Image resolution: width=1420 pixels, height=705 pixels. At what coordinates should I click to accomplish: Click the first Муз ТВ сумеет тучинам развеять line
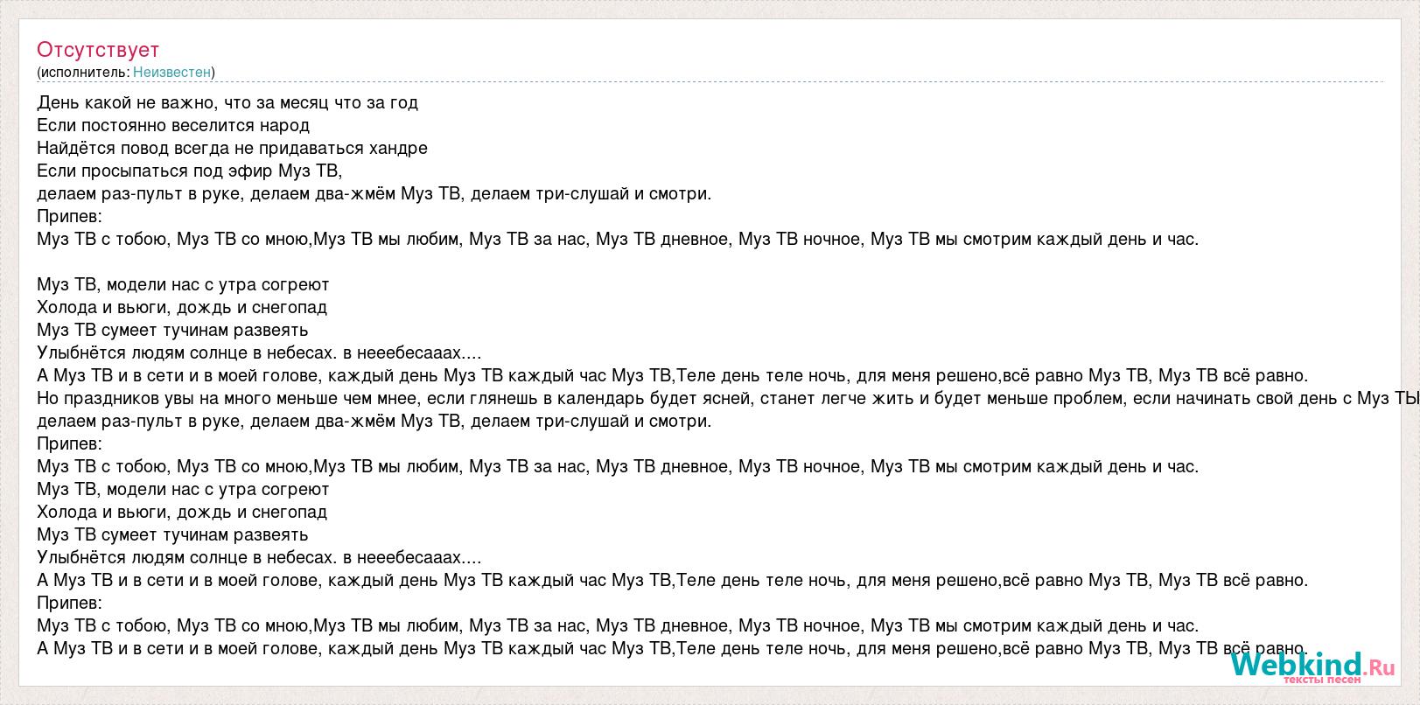click(172, 330)
